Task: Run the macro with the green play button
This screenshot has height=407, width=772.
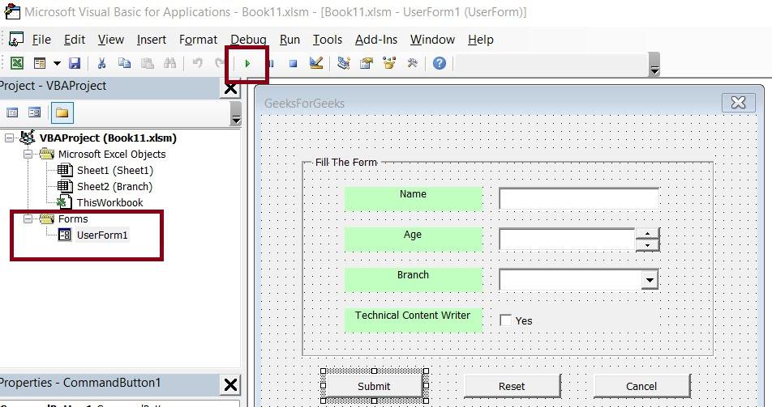Action: click(x=247, y=63)
